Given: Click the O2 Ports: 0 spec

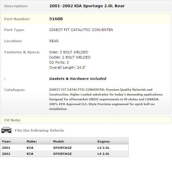Looking at the screenshot, I should 59,62.
